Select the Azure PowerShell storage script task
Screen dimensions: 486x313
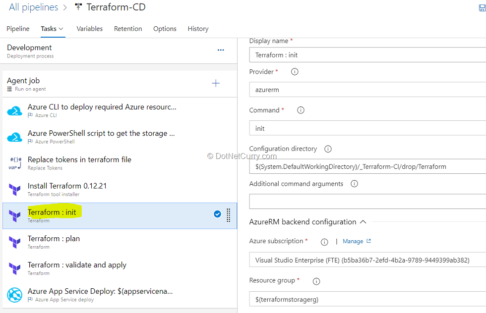(x=120, y=137)
